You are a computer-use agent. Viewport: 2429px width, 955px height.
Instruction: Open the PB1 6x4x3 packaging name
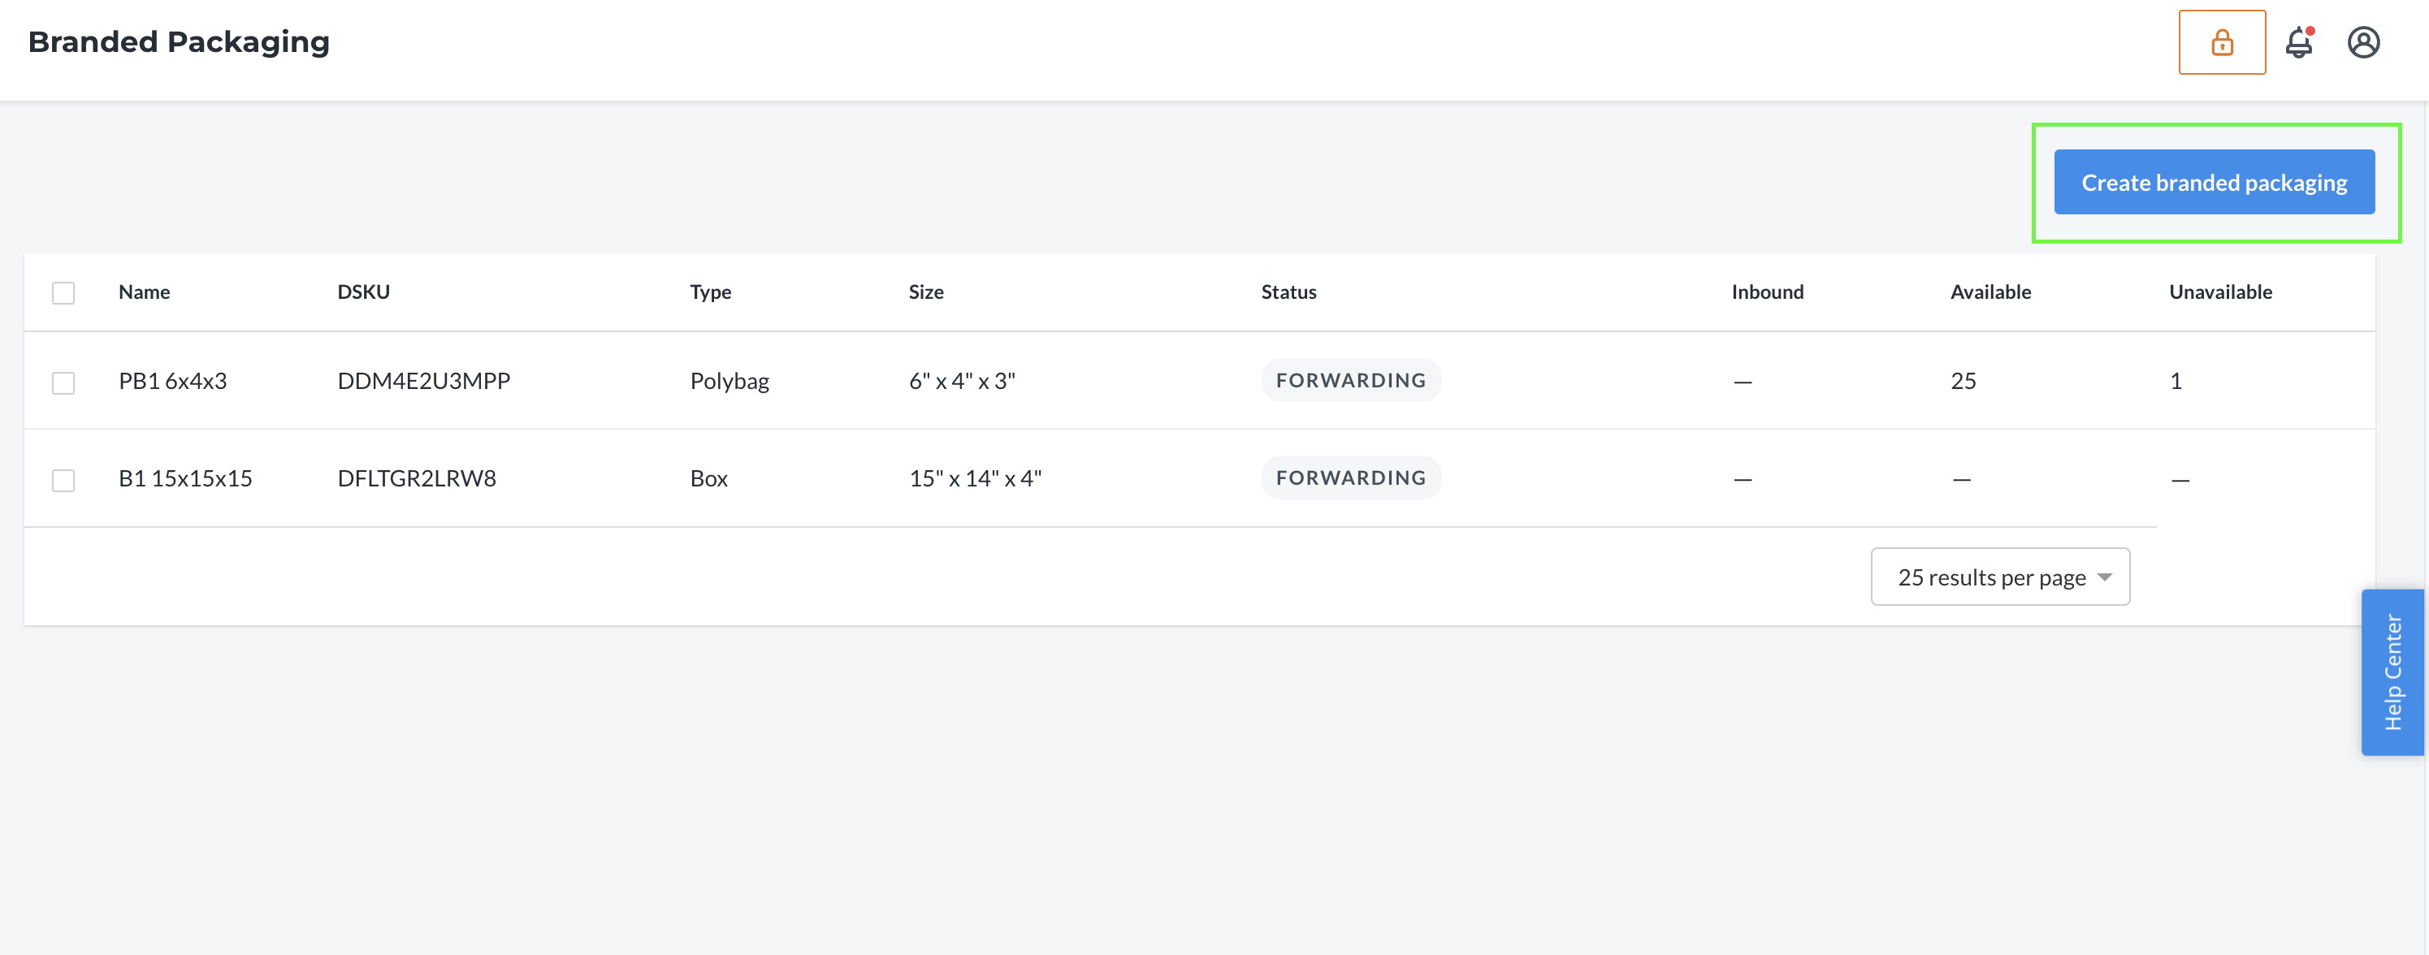pos(172,381)
